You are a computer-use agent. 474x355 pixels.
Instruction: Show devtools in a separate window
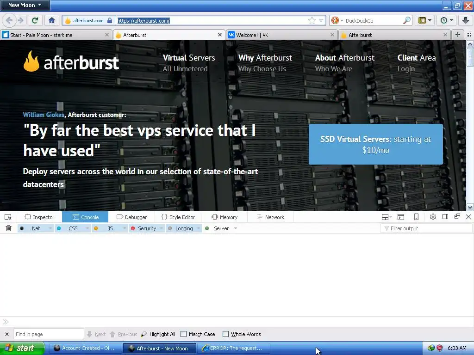(x=457, y=216)
